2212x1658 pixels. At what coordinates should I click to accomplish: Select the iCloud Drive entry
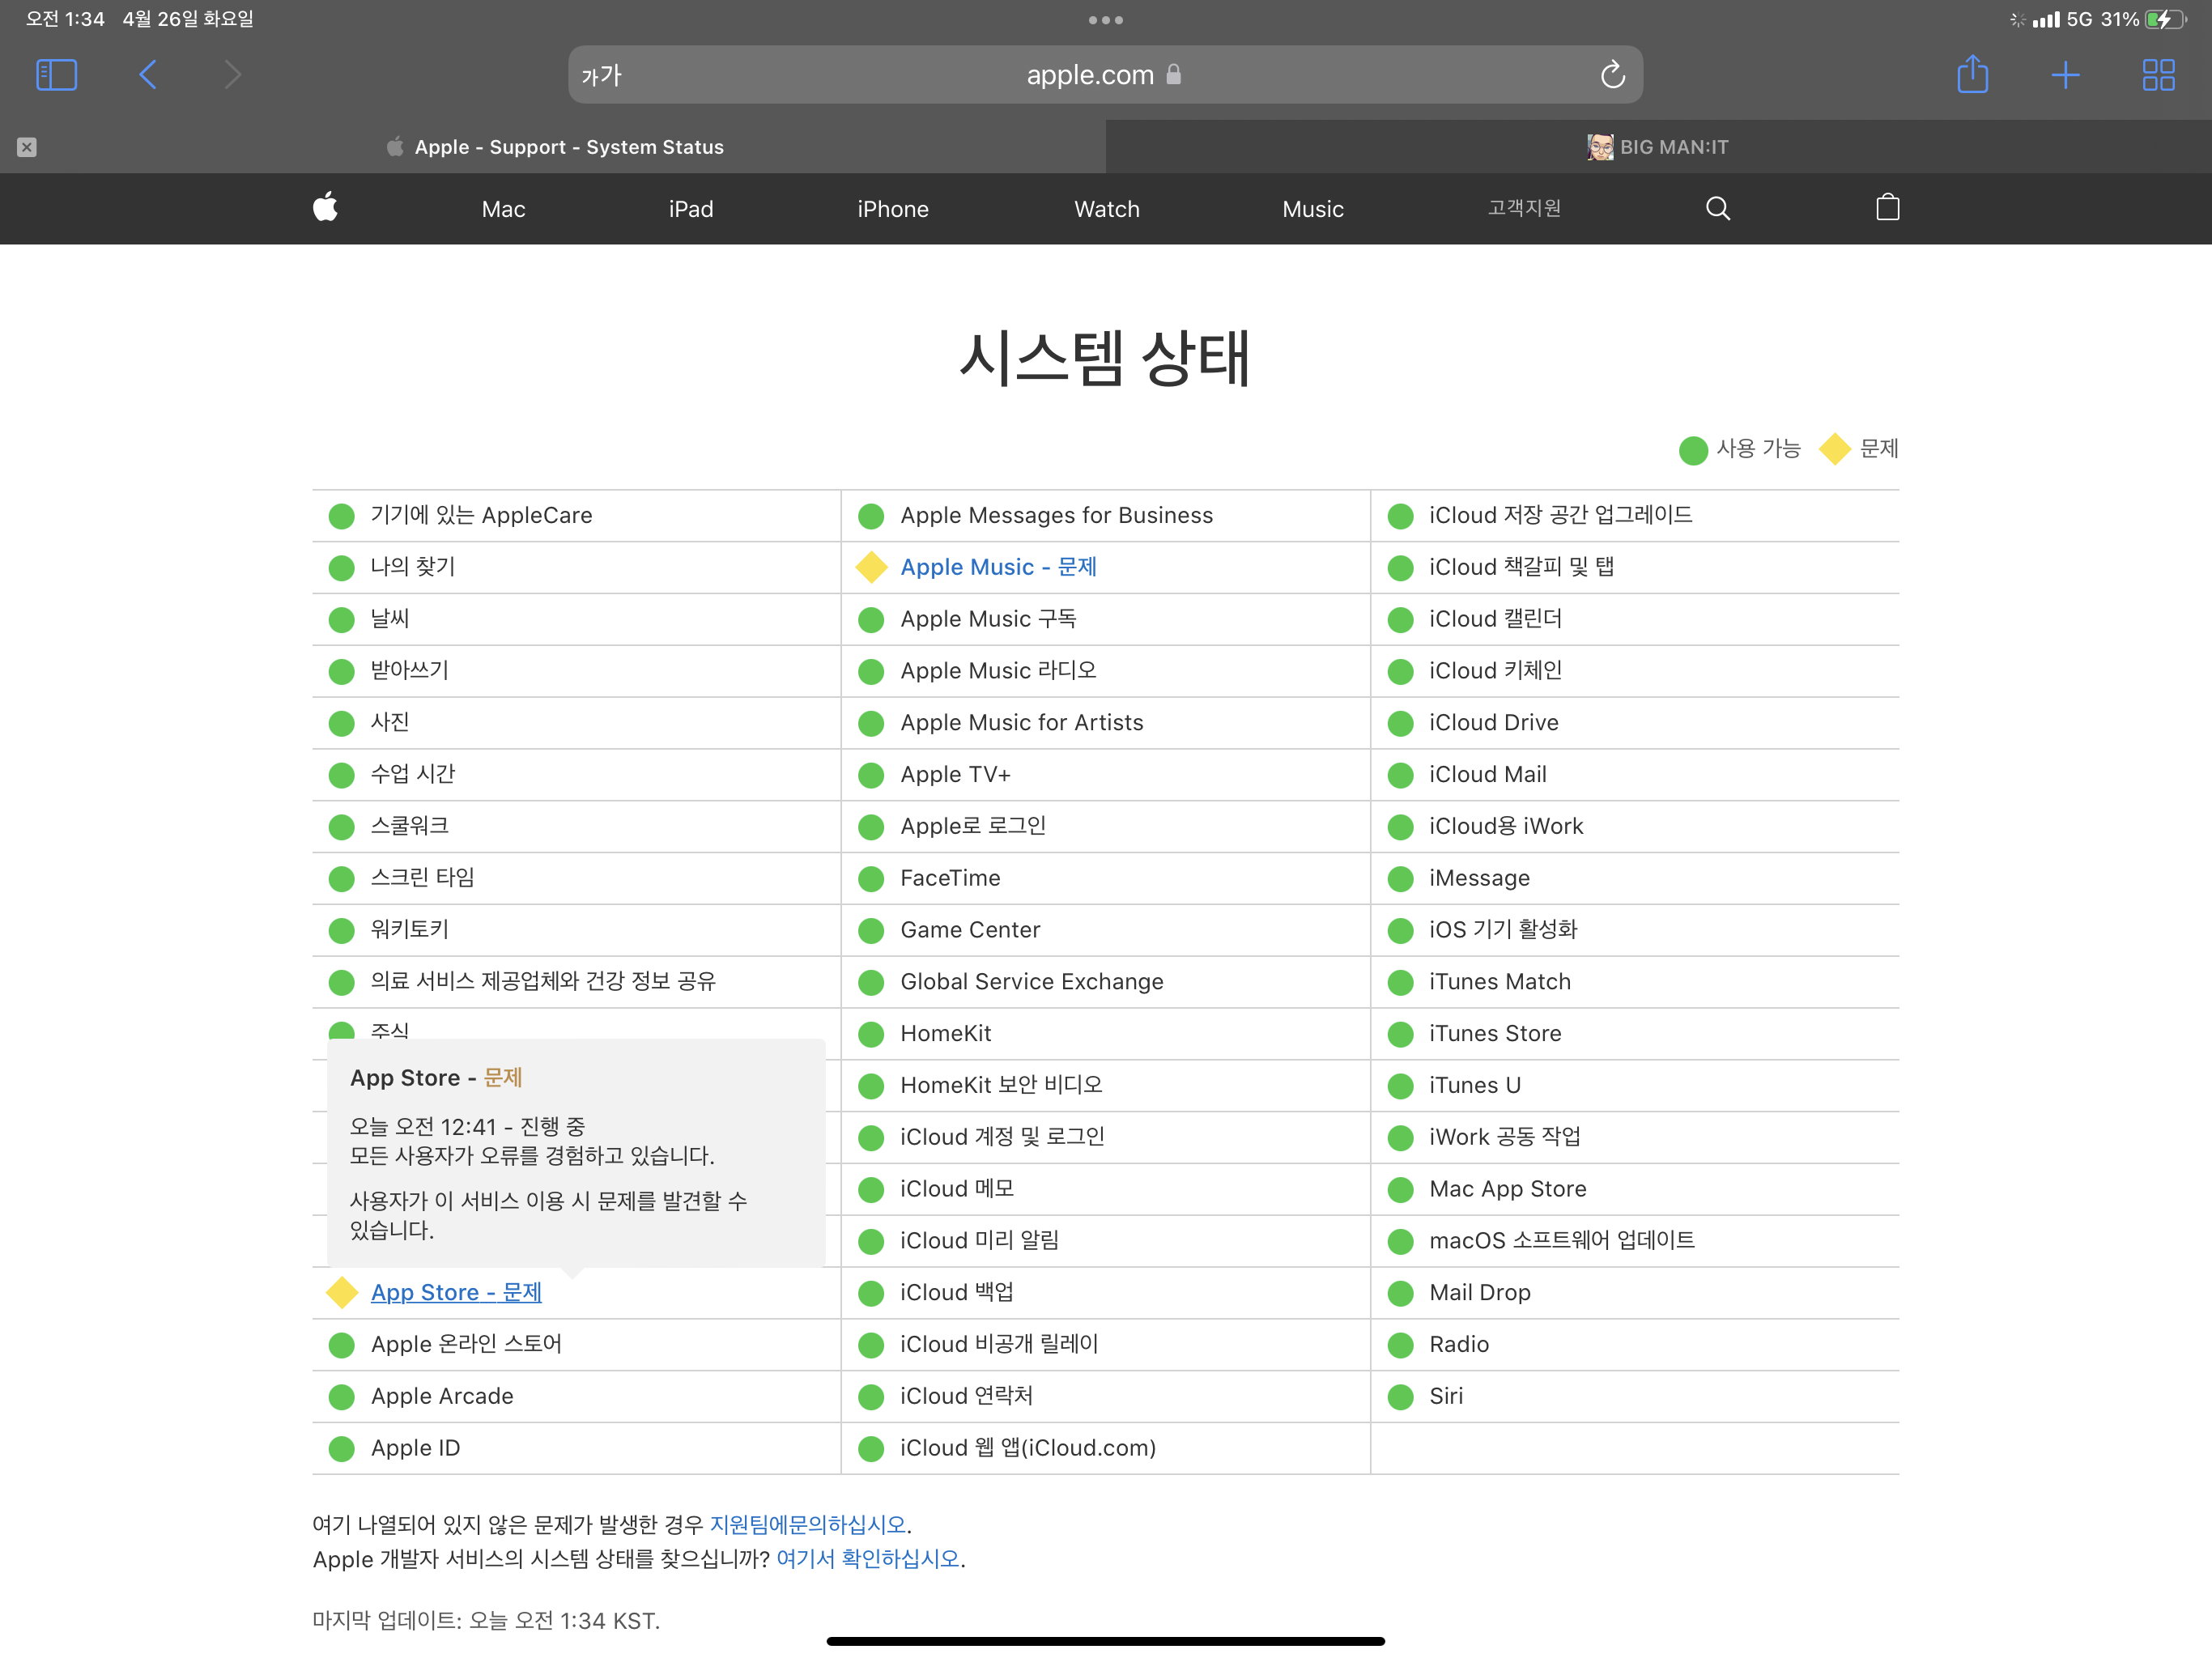coord(1635,722)
